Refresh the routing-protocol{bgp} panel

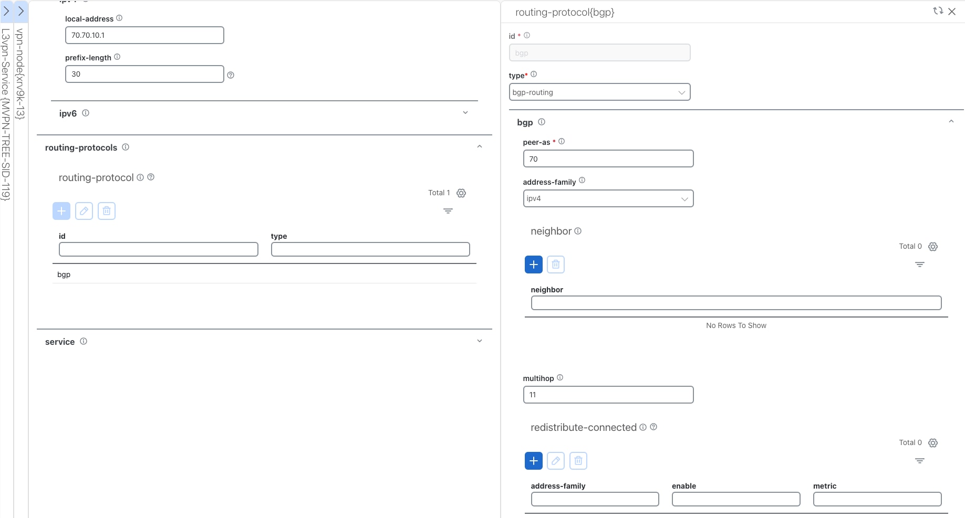[x=938, y=11]
